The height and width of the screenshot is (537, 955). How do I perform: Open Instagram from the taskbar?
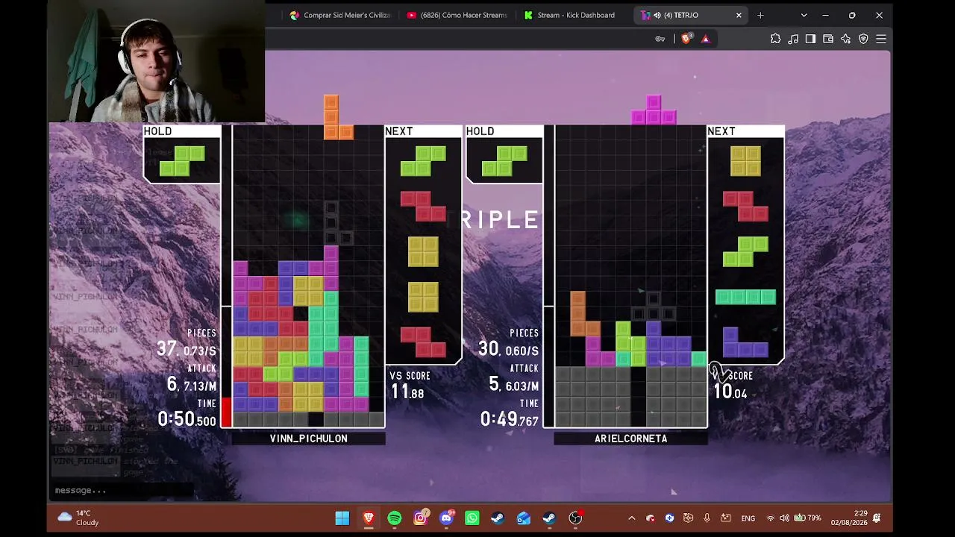pyautogui.click(x=421, y=518)
